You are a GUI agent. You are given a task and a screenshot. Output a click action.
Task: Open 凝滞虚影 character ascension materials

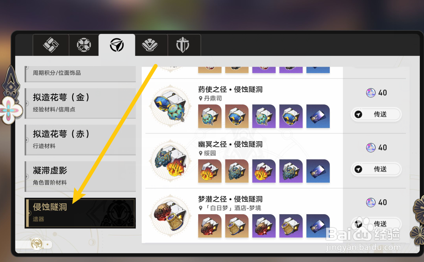(x=80, y=176)
